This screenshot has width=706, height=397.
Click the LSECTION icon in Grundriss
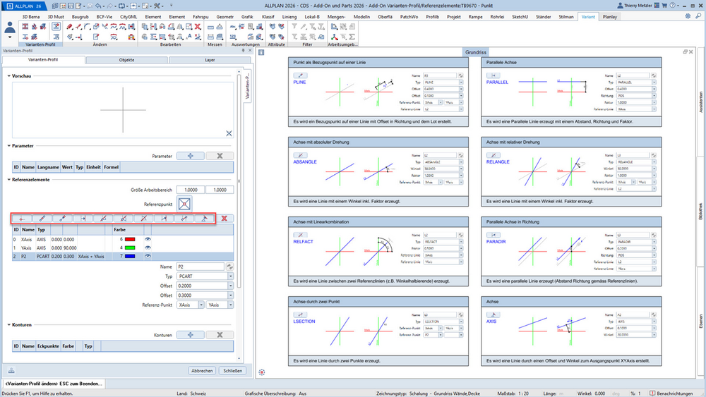pos(300,314)
